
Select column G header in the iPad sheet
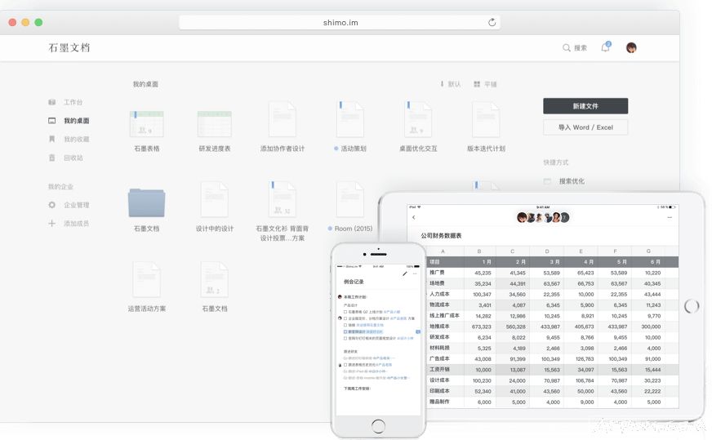tap(648, 251)
